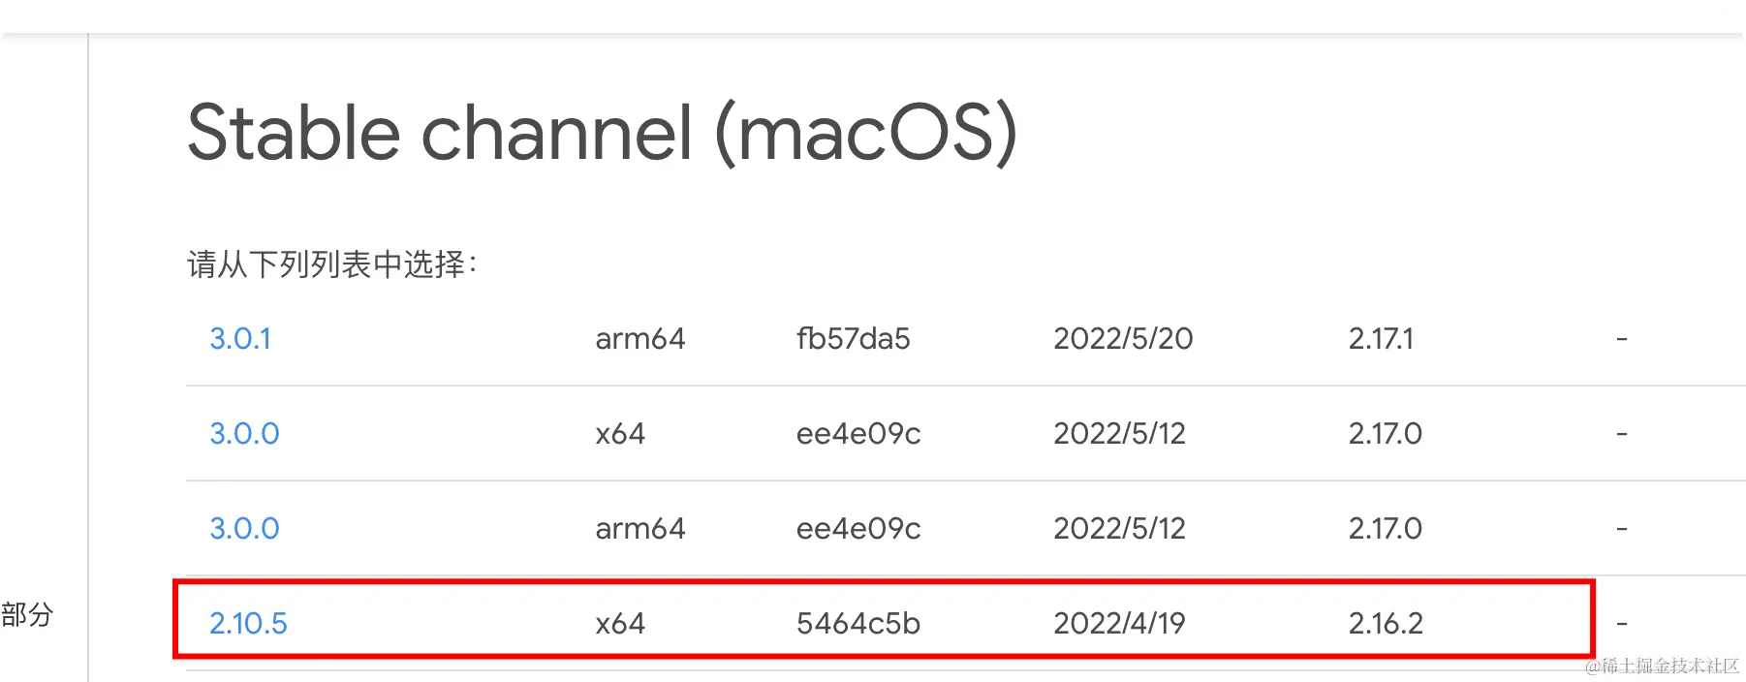Click the 部分 text on the left edge
Screen dimensions: 1746x682
click(27, 614)
